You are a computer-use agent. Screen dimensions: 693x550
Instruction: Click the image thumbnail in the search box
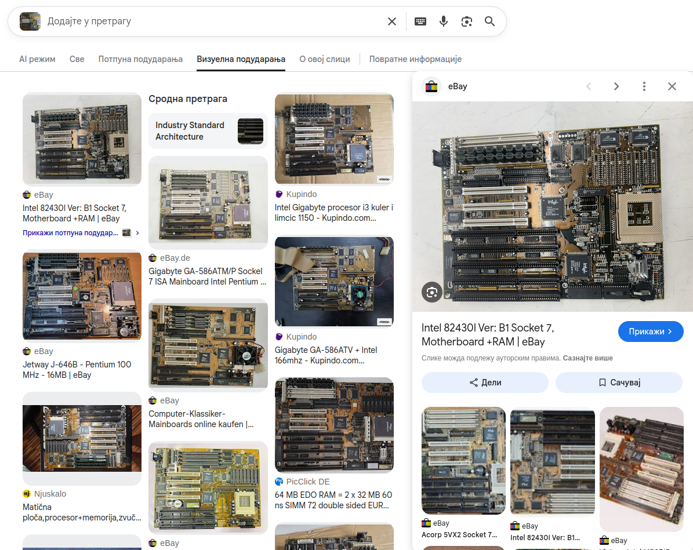(30, 21)
